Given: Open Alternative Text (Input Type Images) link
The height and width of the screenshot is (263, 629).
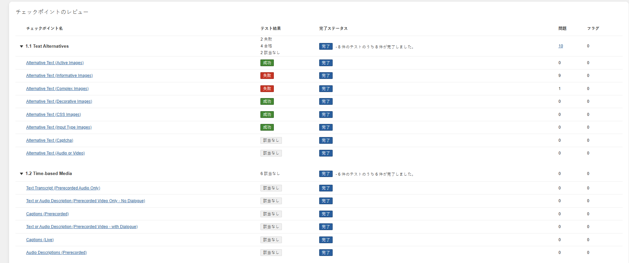Looking at the screenshot, I should point(59,127).
